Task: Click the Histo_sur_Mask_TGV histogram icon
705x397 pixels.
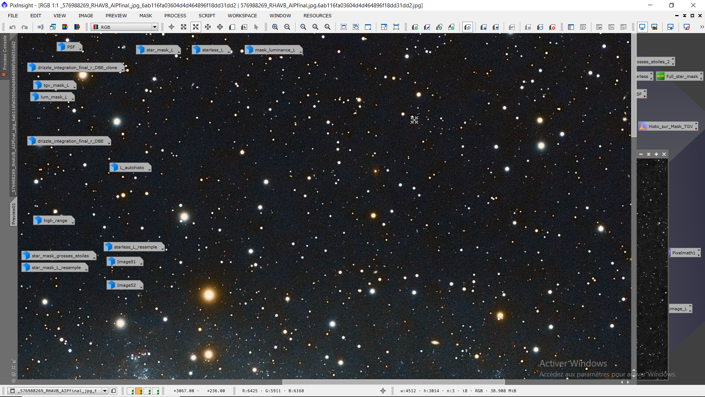Action: [x=668, y=126]
